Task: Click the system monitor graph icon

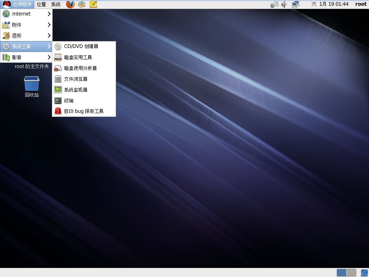Action: [x=58, y=90]
